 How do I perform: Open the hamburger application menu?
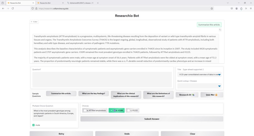click(251, 8)
